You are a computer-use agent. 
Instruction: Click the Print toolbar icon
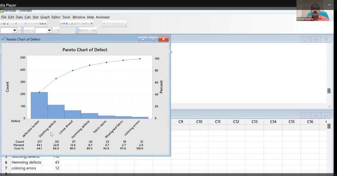tap(7, 24)
